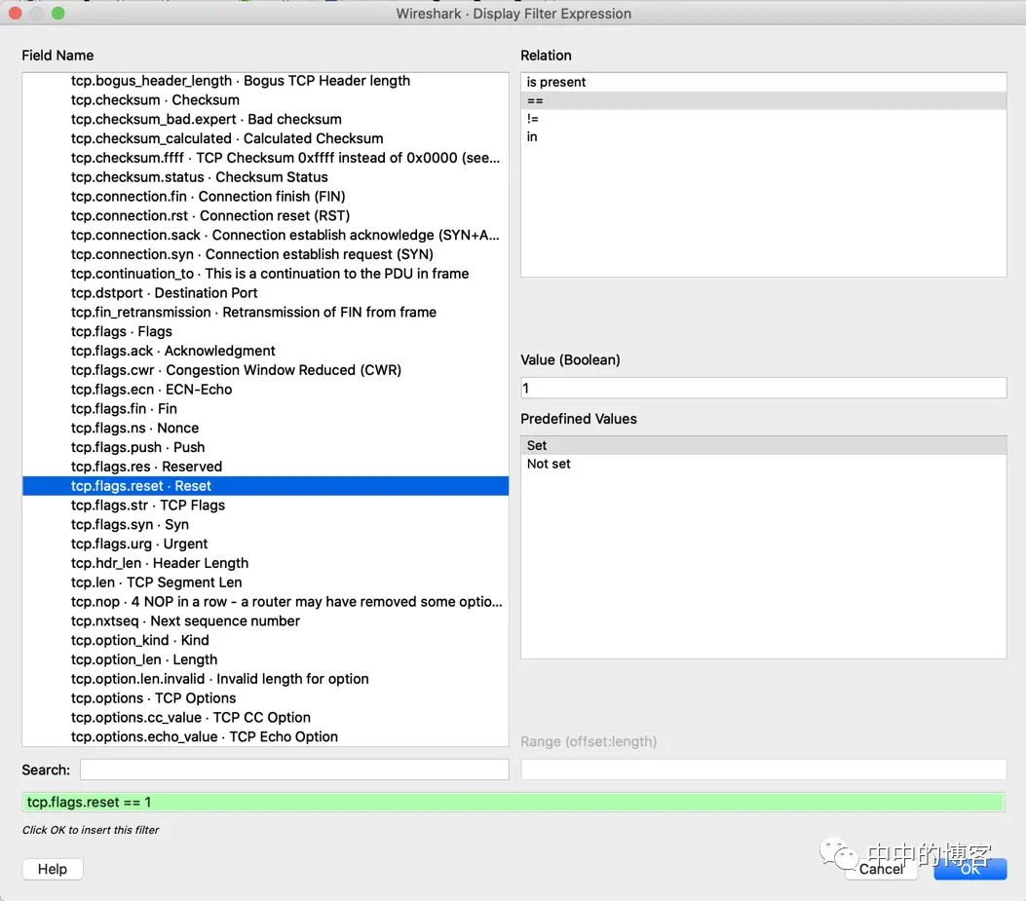Image resolution: width=1026 pixels, height=901 pixels.
Task: Select tcp.flags.res · Reserved
Action: (x=266, y=467)
